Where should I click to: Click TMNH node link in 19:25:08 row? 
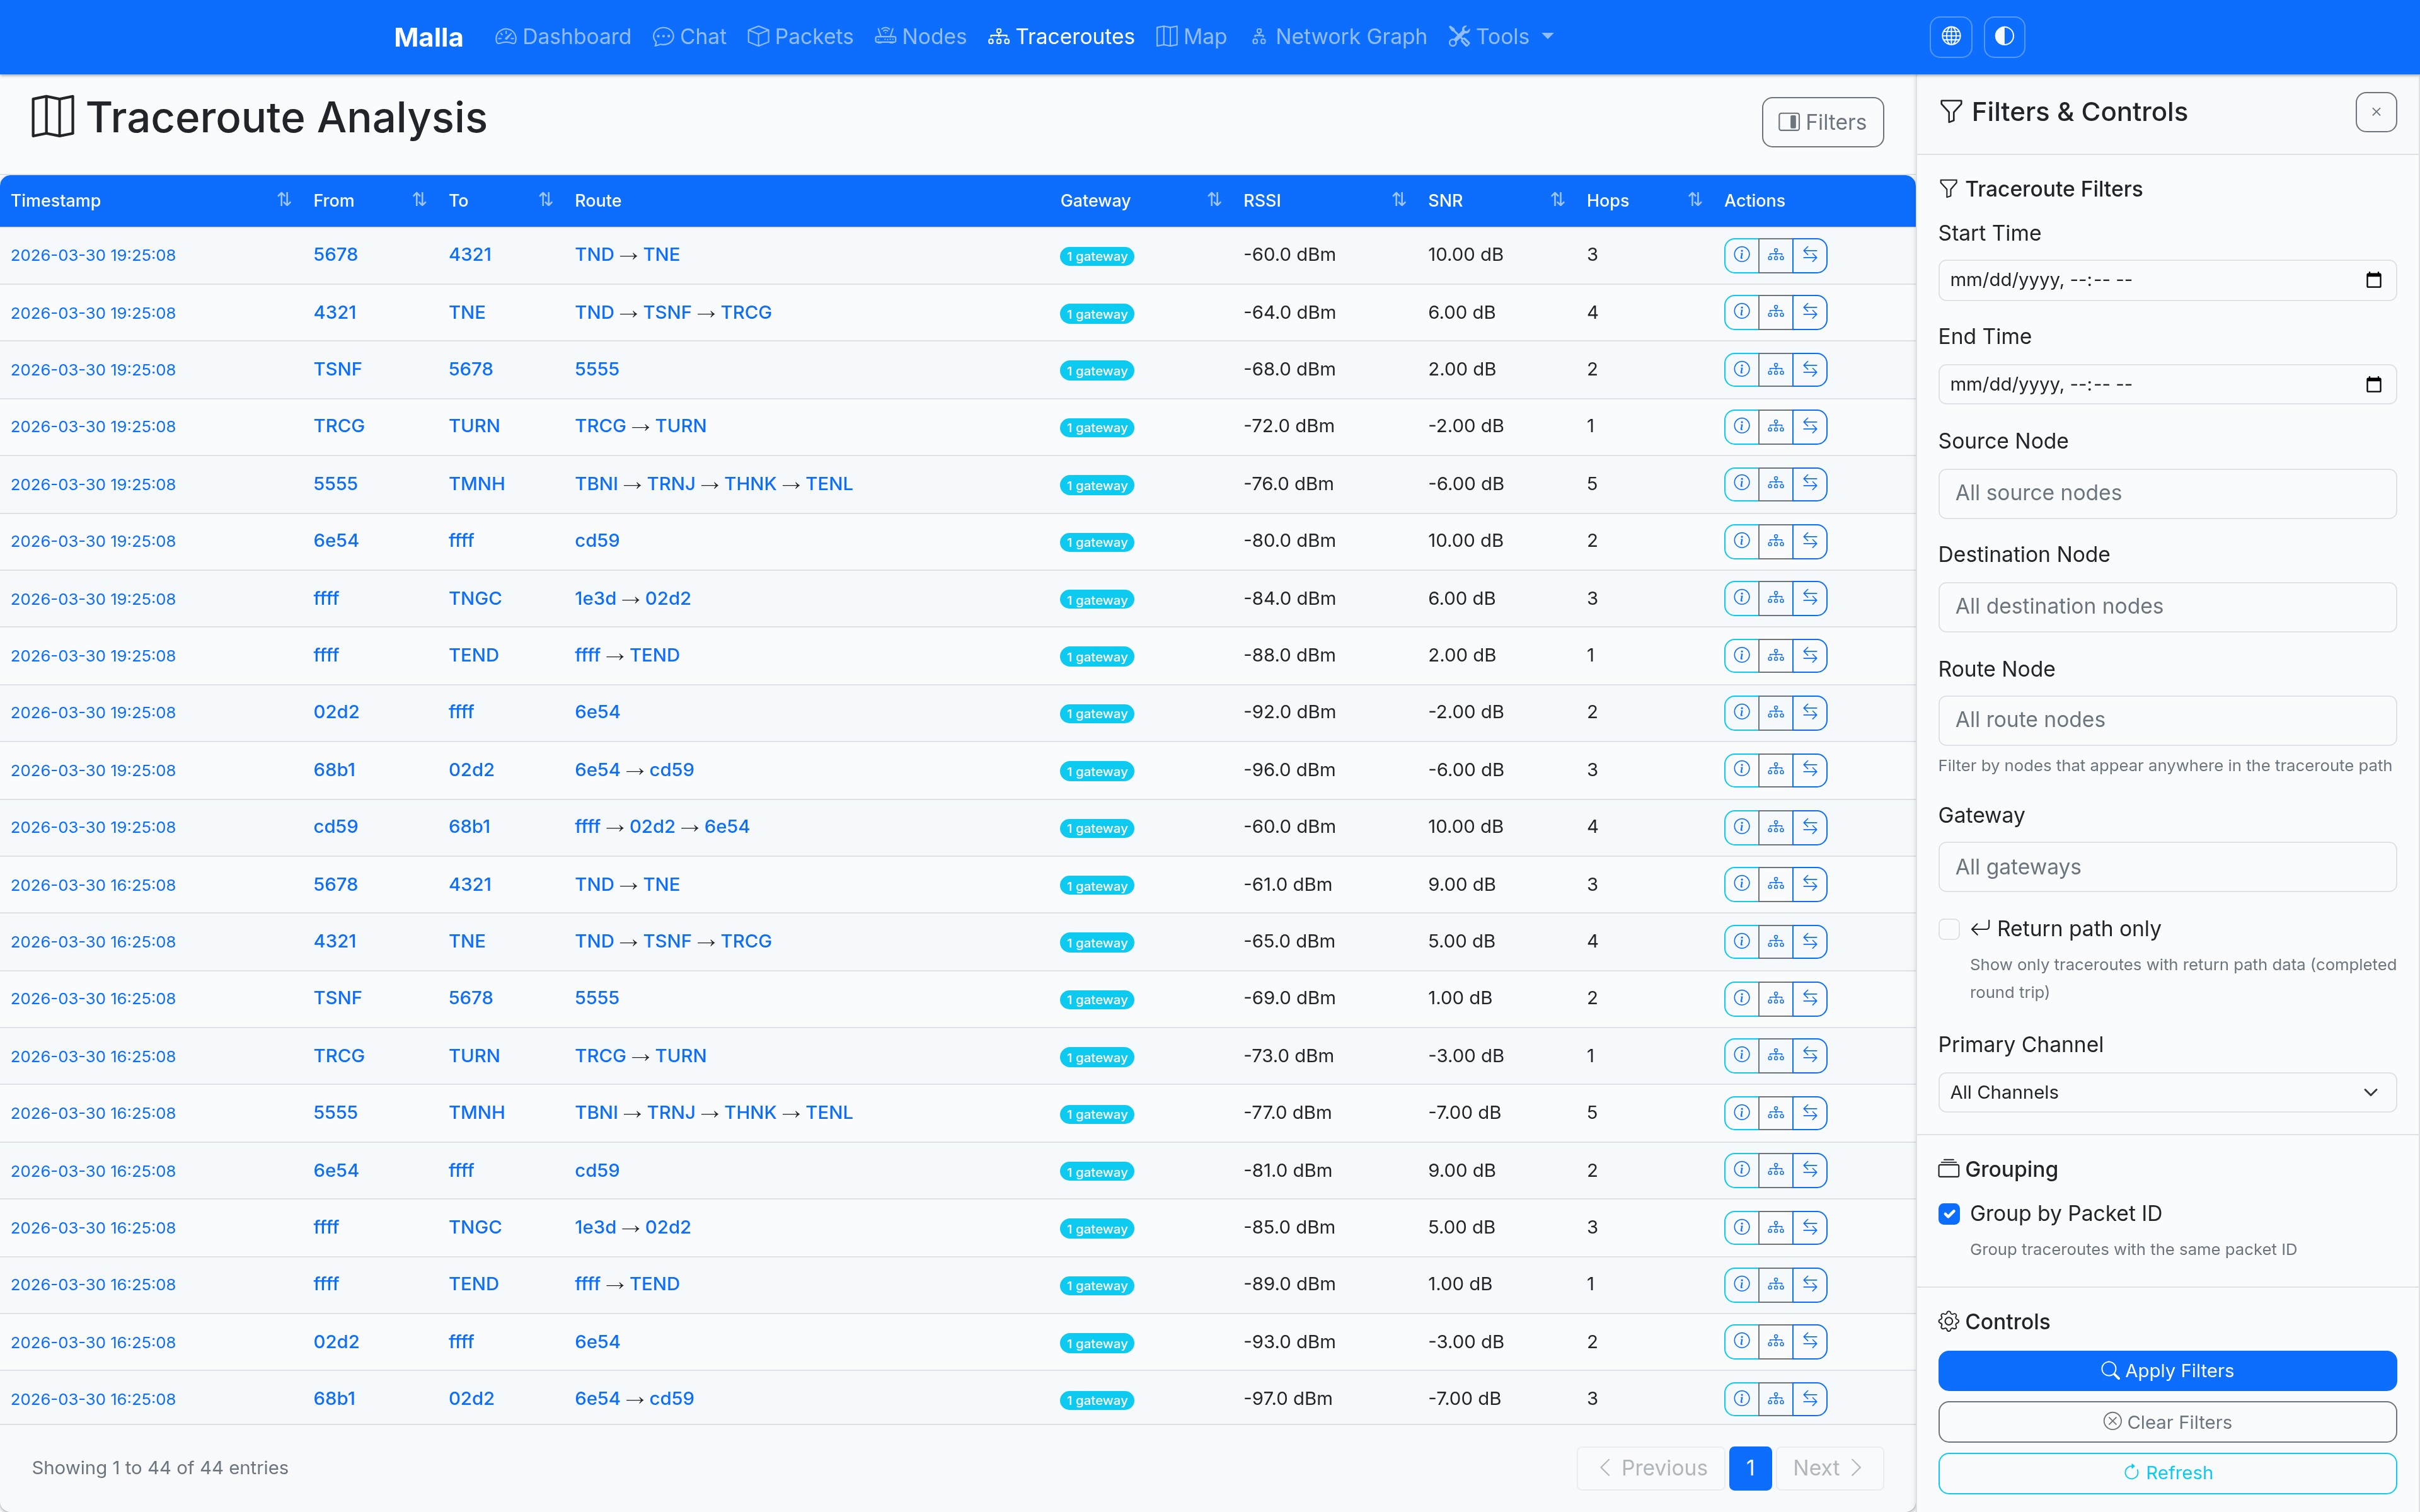pos(476,484)
